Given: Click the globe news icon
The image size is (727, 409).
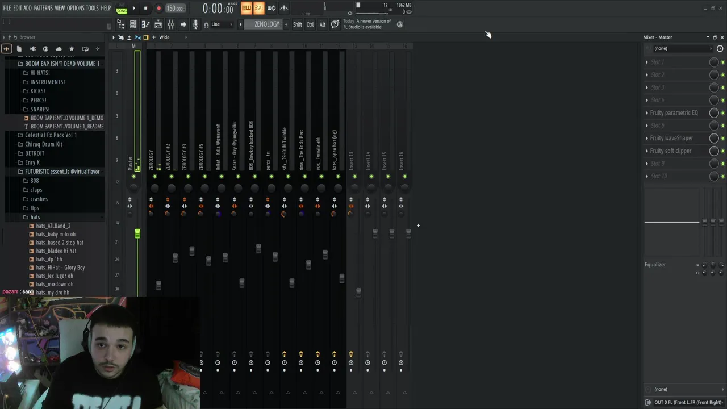Looking at the screenshot, I should 400,24.
